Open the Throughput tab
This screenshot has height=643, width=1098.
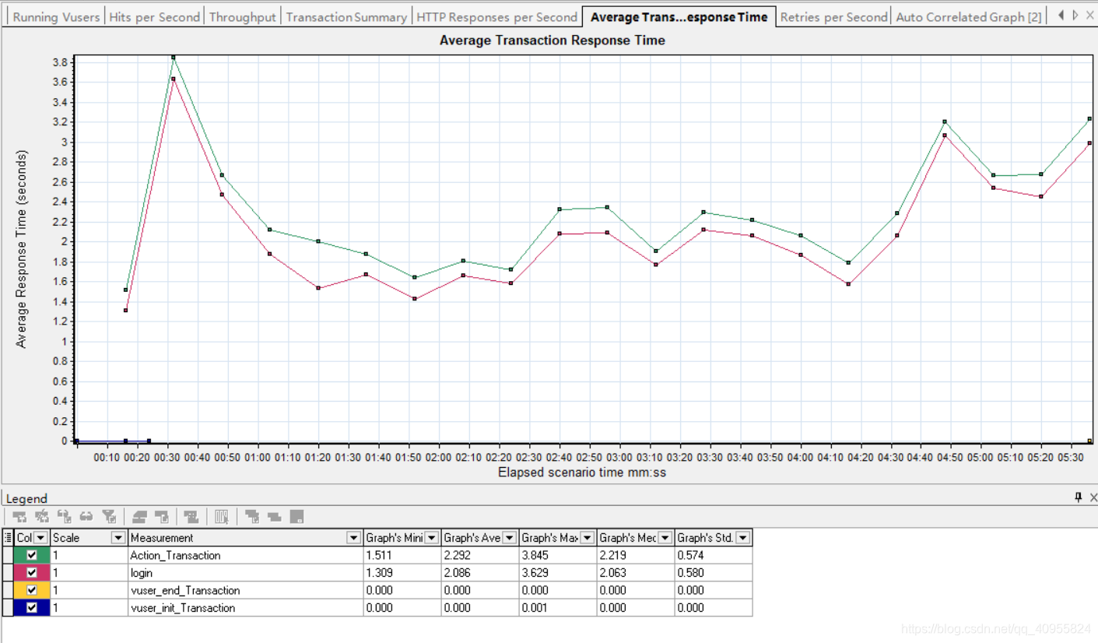pyautogui.click(x=242, y=16)
